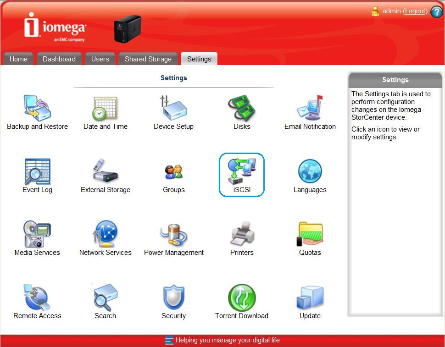Click the Settings heading in help panel
Image resolution: width=445 pixels, height=347 pixels.
point(395,80)
